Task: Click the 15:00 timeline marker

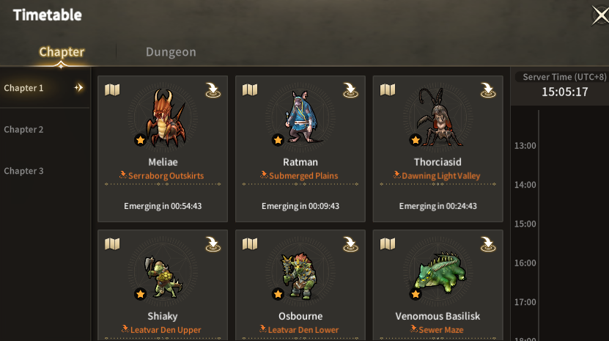Action: 525,224
